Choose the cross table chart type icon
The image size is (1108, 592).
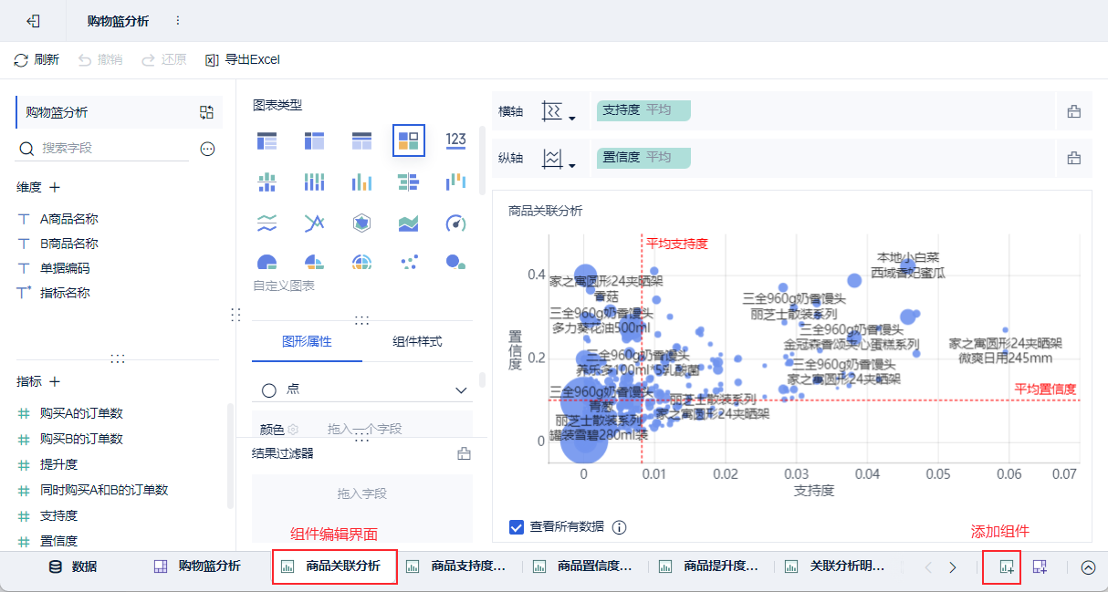(x=314, y=140)
